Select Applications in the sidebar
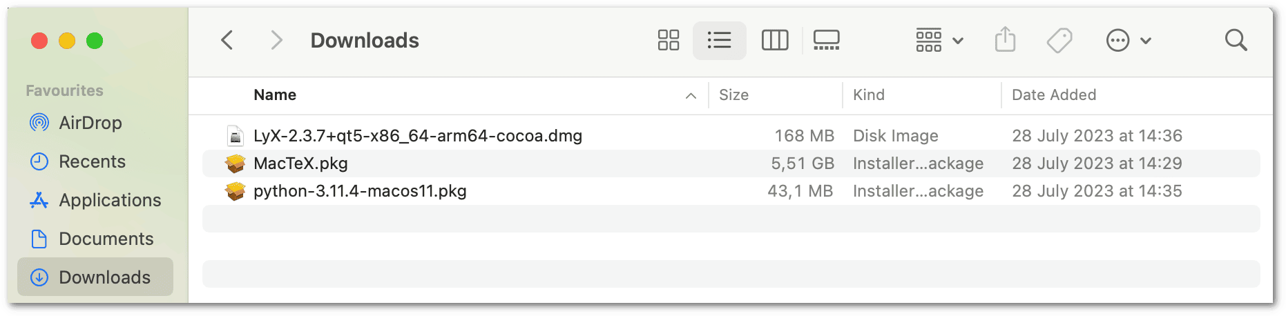Viewport: 1286px width, 316px height. pos(110,200)
